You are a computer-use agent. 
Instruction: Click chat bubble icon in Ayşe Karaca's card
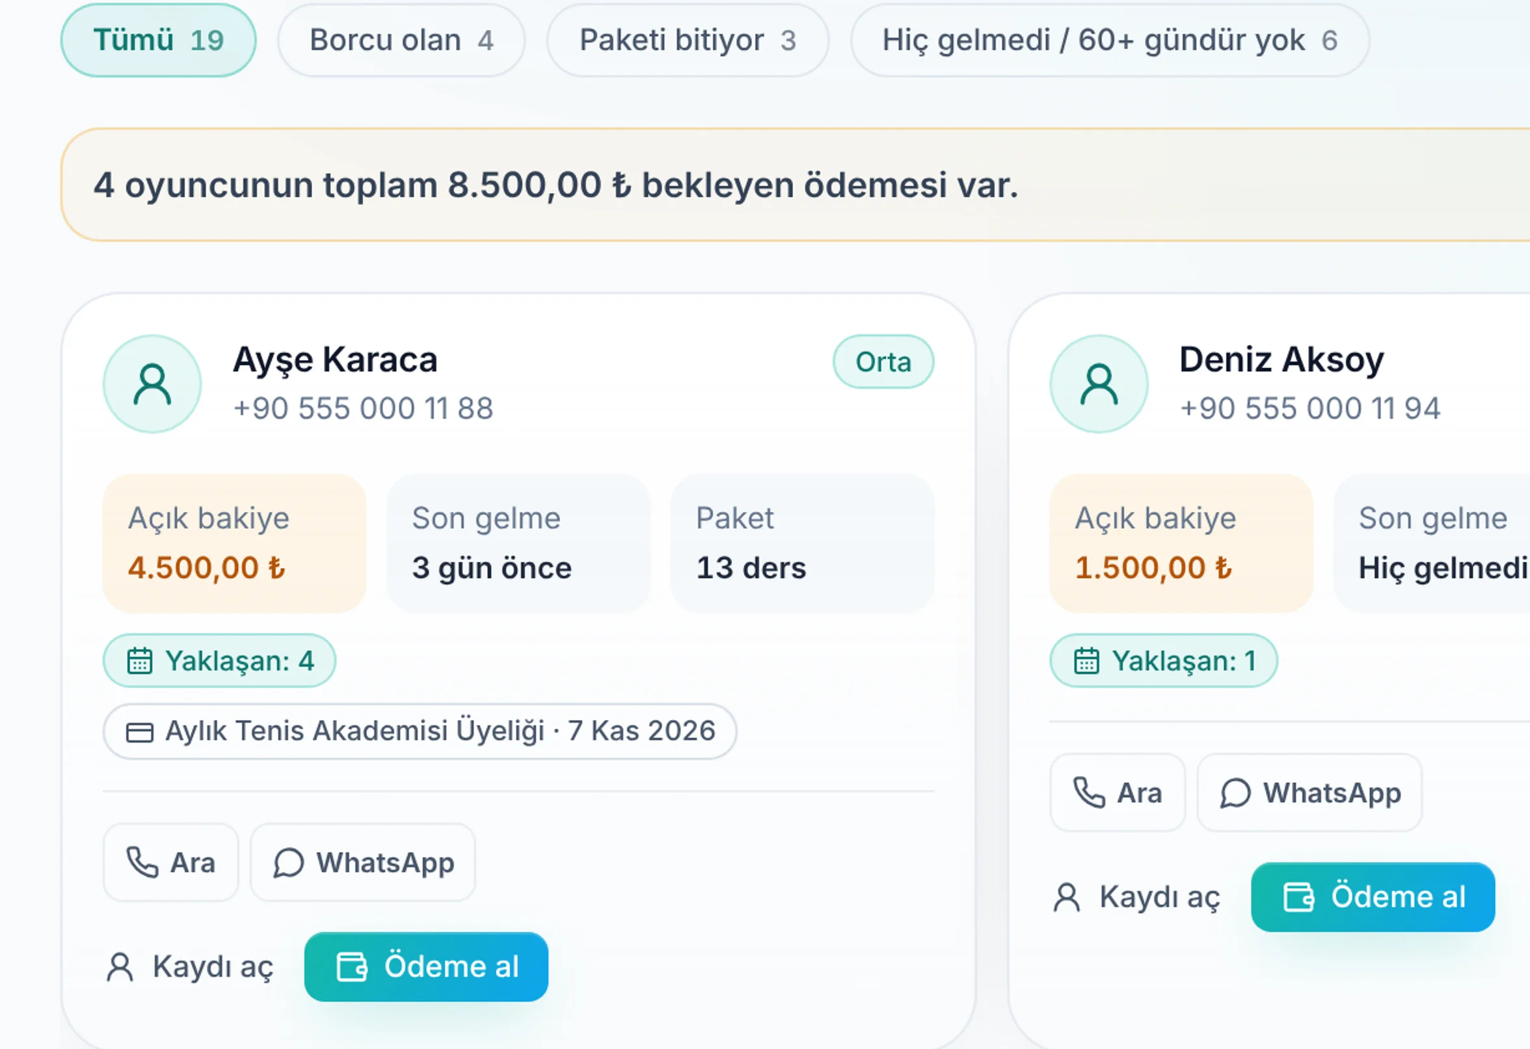click(x=288, y=862)
